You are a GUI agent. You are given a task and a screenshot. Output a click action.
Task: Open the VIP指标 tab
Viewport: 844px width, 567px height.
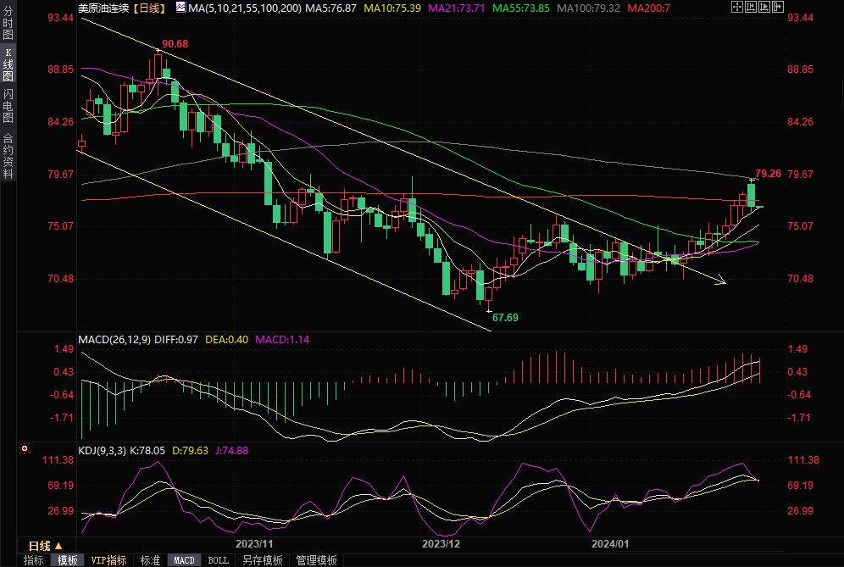[x=108, y=560]
